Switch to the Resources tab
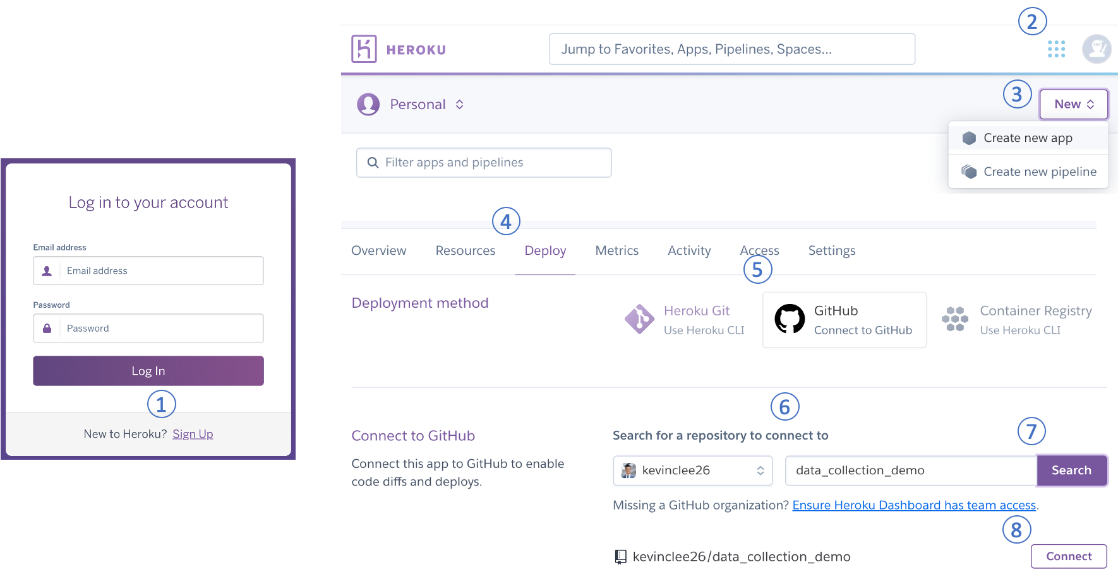The width and height of the screenshot is (1118, 584). (x=466, y=251)
